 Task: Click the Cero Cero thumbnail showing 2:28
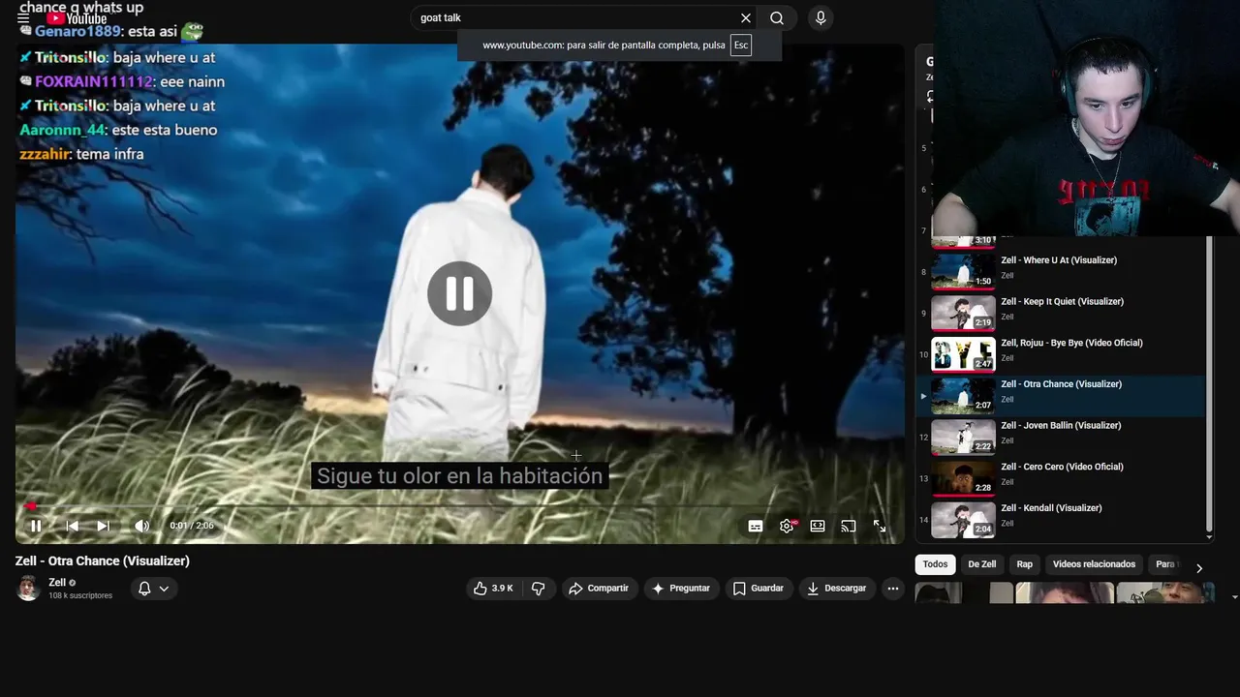(x=963, y=478)
